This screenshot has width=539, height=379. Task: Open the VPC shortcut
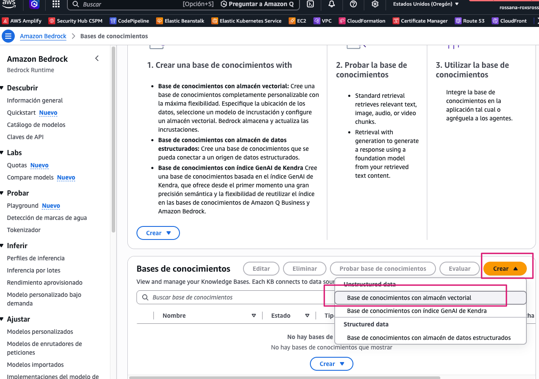point(323,21)
